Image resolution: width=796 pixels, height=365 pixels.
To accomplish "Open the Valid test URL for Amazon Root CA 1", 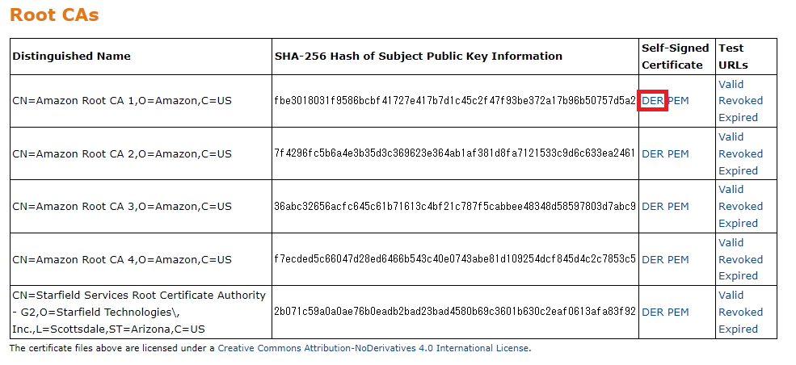I will [731, 84].
